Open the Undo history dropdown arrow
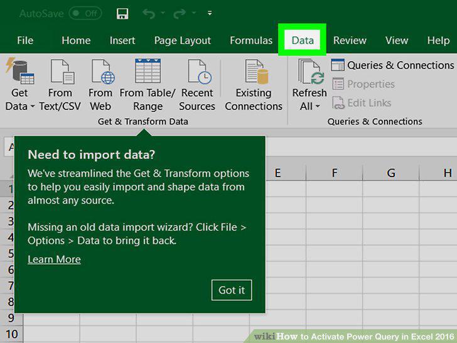Screen dimensions: 457x343 (x=163, y=13)
